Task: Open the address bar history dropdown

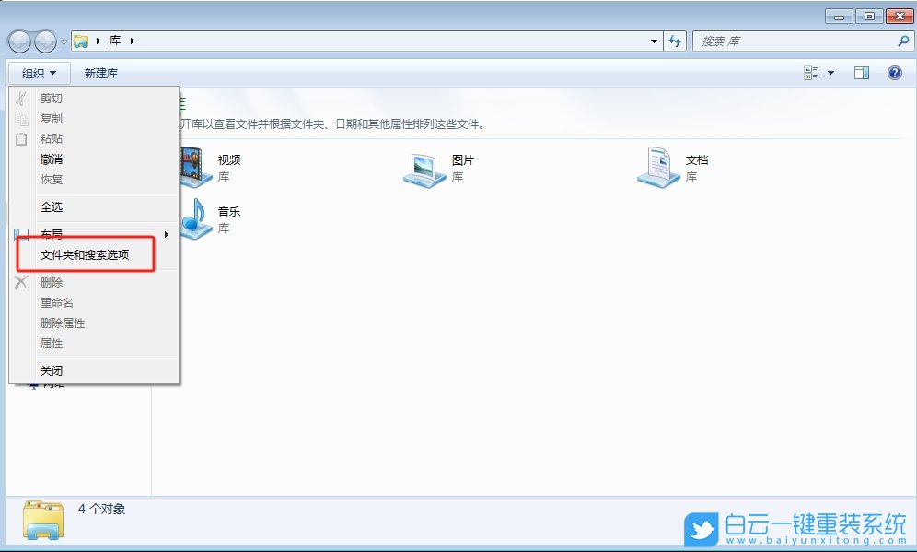Action: click(x=654, y=41)
